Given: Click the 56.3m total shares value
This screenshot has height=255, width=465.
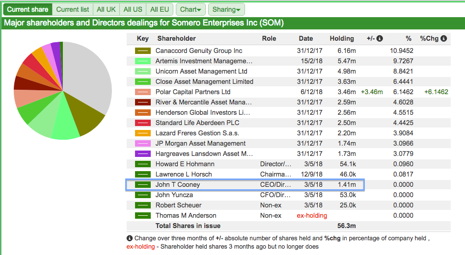Looking at the screenshot, I should point(346,226).
